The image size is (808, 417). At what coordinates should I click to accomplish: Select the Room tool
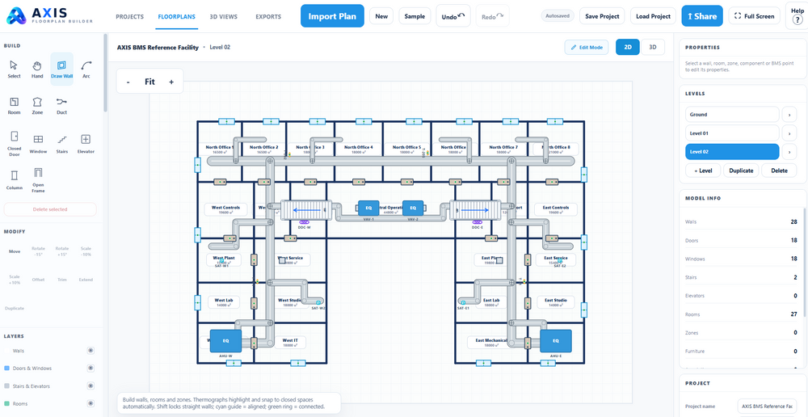14,105
